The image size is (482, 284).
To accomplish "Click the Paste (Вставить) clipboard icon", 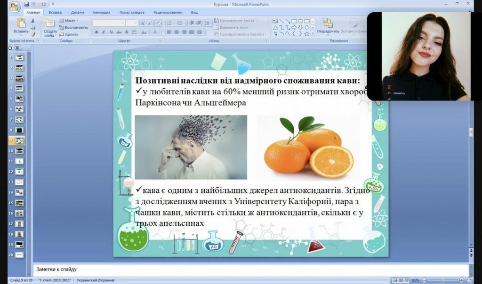I will point(21,23).
